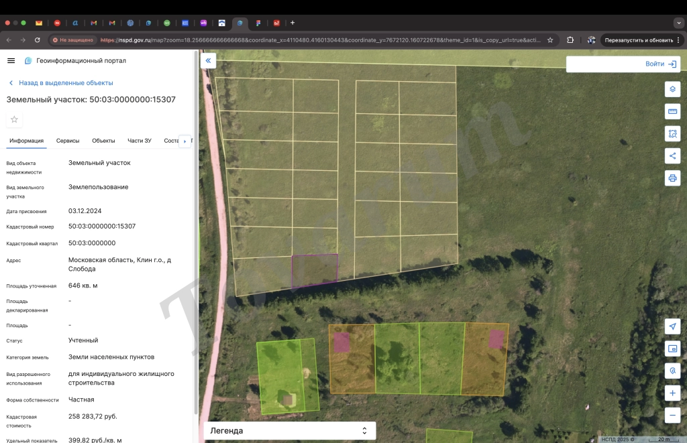Viewport: 687px width, 443px height.
Task: Return via Назад в выделенные объекты
Action: [x=61, y=82]
